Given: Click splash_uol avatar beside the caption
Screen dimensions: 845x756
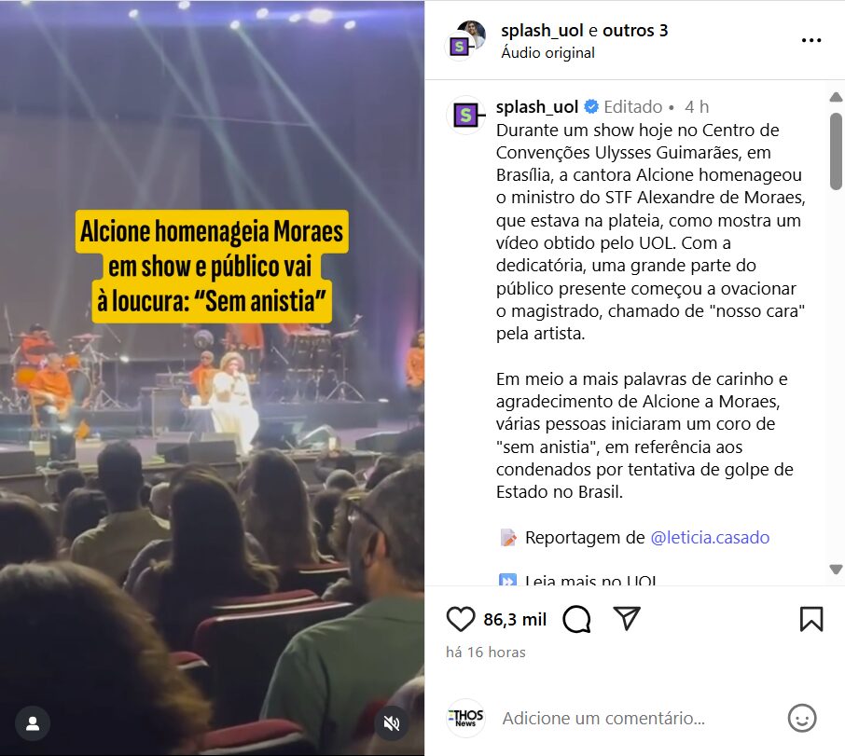Looking at the screenshot, I should coord(466,115).
